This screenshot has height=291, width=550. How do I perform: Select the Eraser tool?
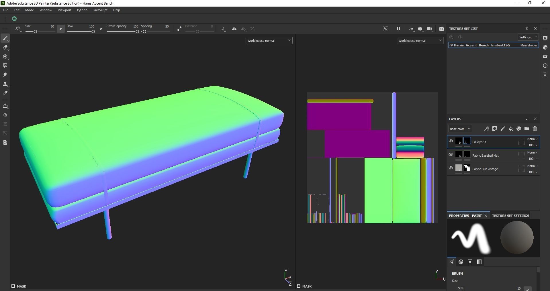point(5,47)
